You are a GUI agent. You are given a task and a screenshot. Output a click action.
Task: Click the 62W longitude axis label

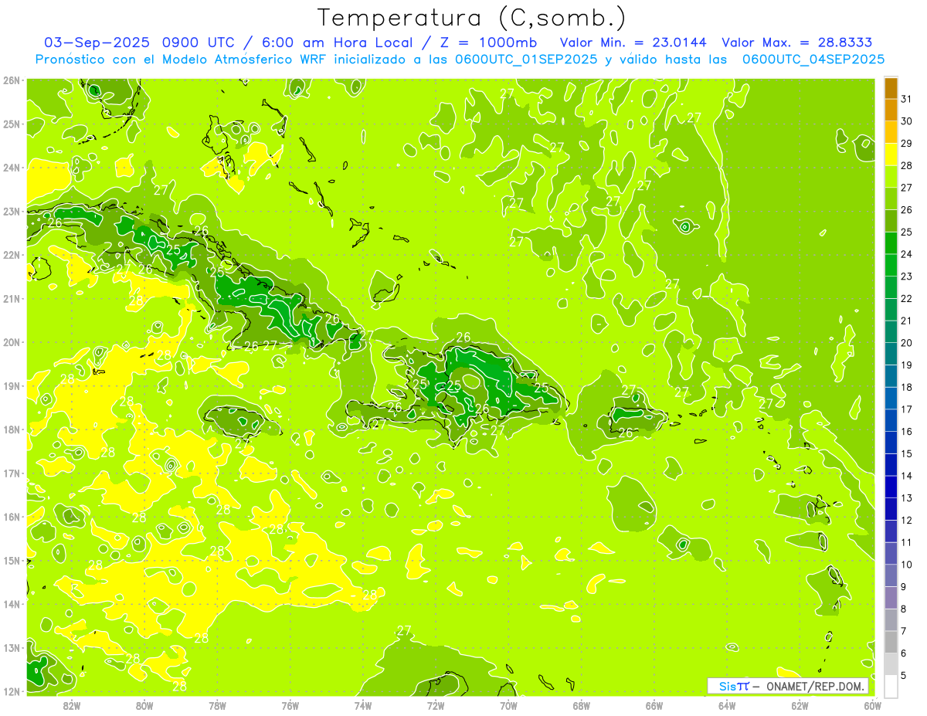tap(800, 705)
